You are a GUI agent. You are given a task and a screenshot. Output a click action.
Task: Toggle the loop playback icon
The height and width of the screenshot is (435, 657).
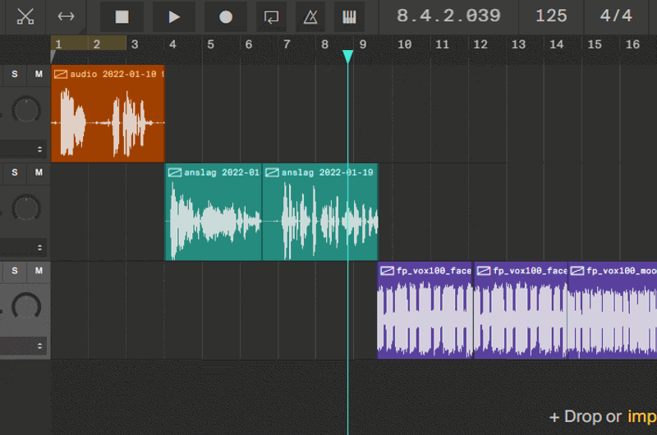[x=270, y=16]
